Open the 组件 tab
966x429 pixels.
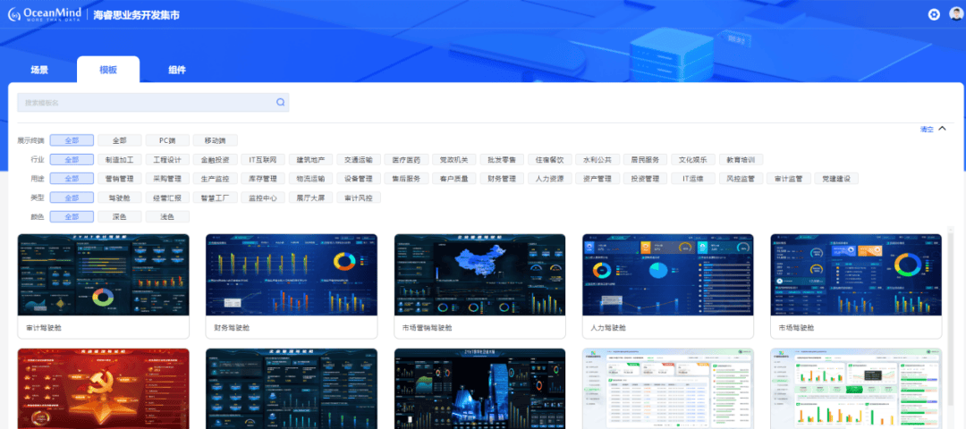(x=177, y=70)
